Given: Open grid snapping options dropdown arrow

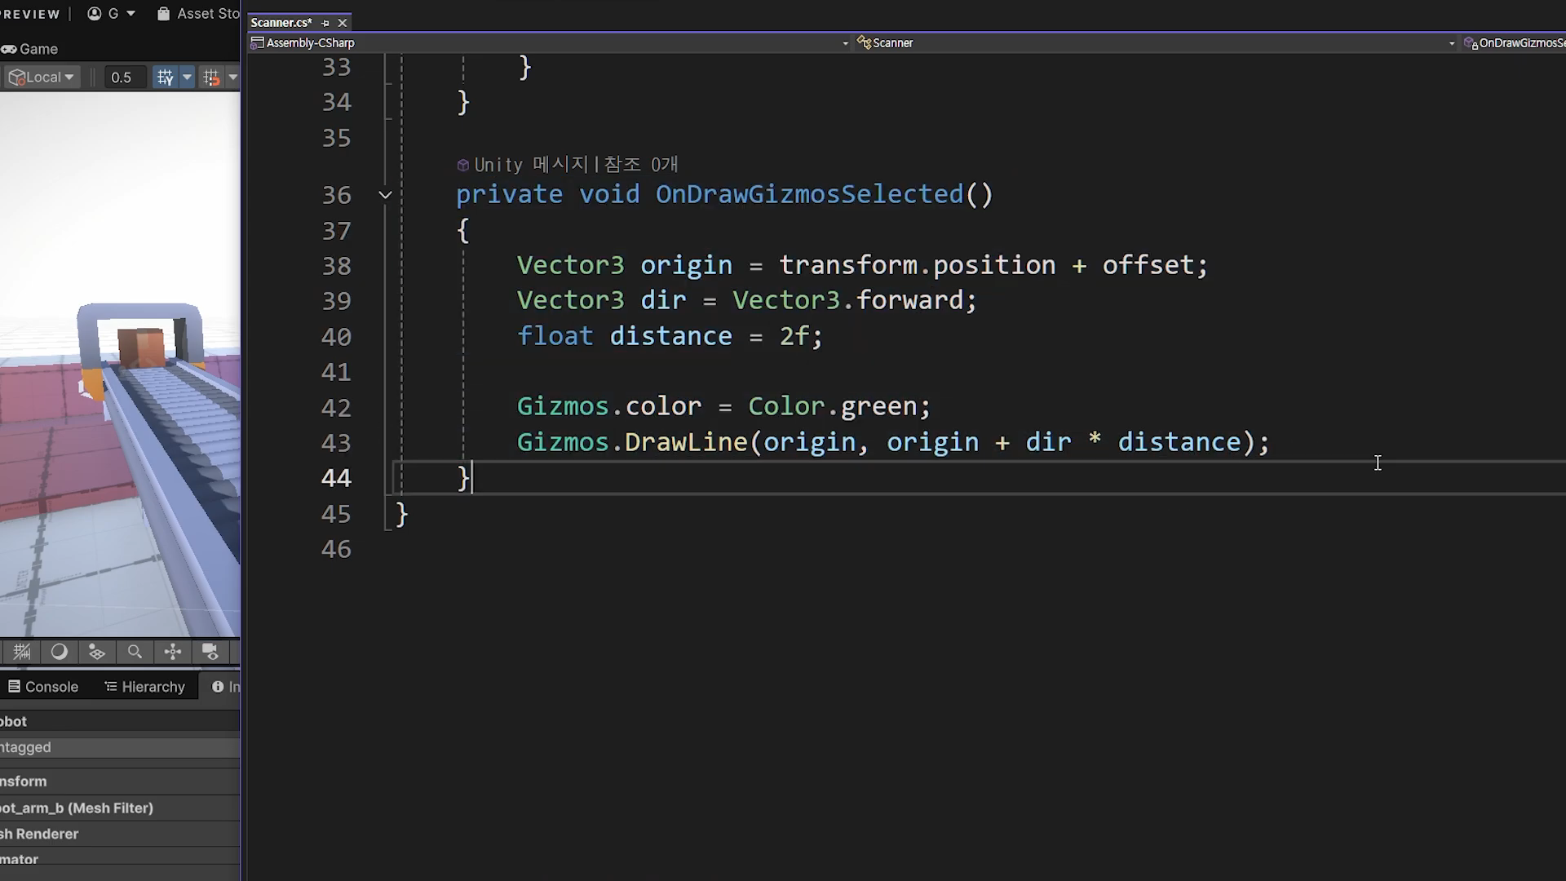Looking at the screenshot, I should click(187, 77).
